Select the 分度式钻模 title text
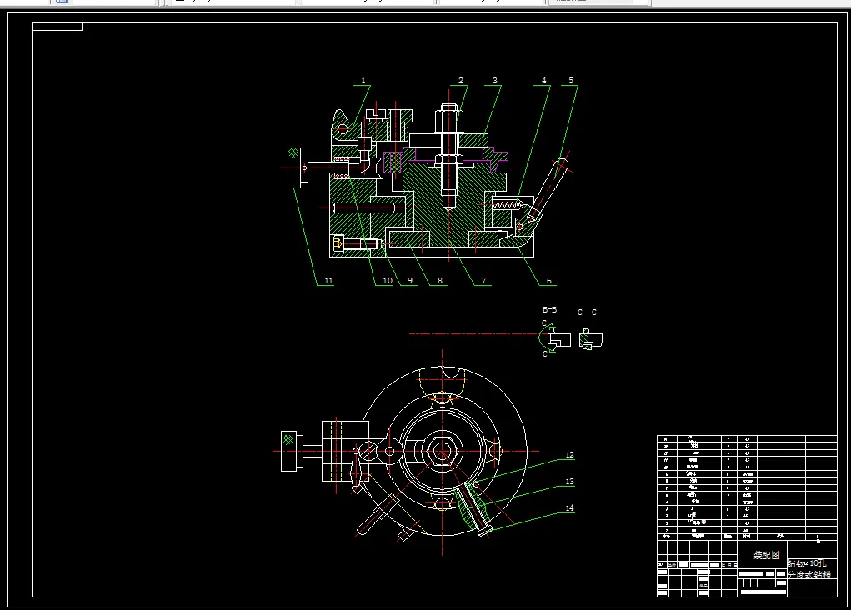 [809, 574]
